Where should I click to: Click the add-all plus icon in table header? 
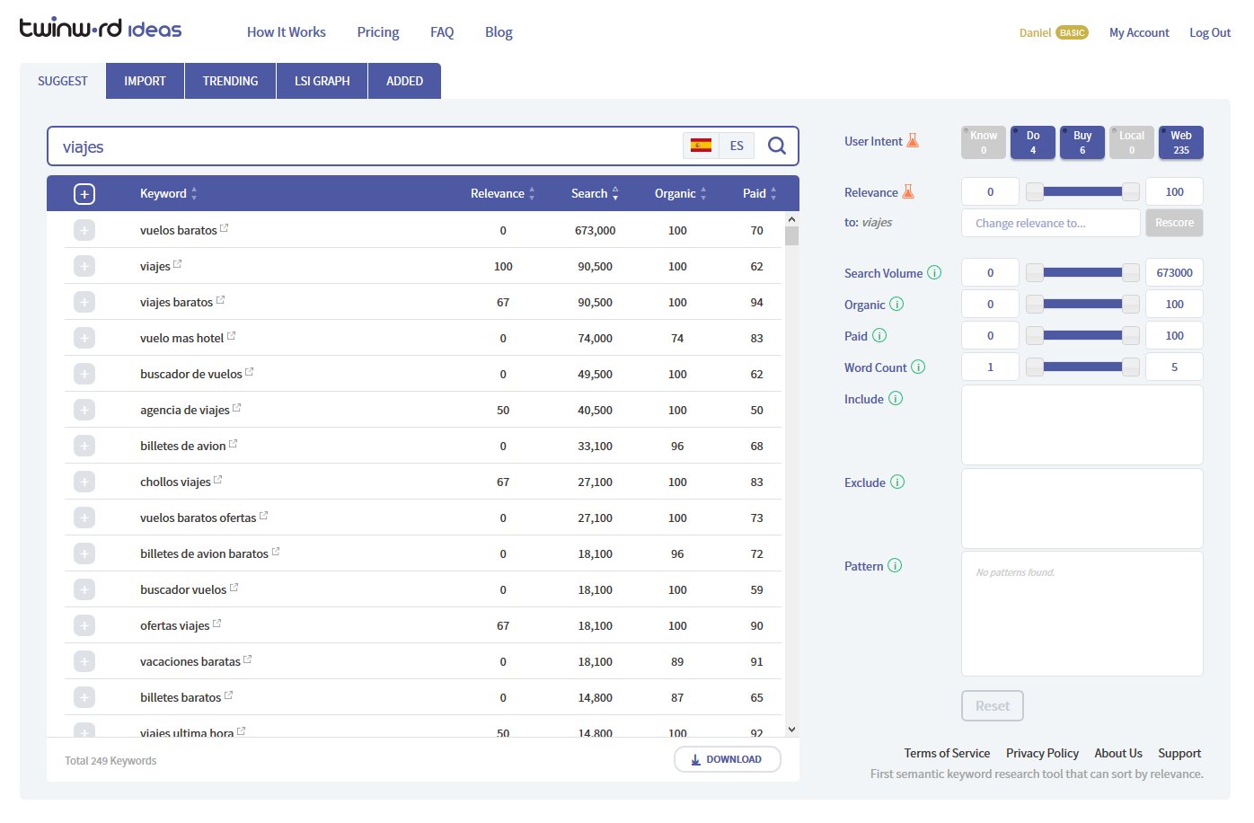pyautogui.click(x=84, y=194)
